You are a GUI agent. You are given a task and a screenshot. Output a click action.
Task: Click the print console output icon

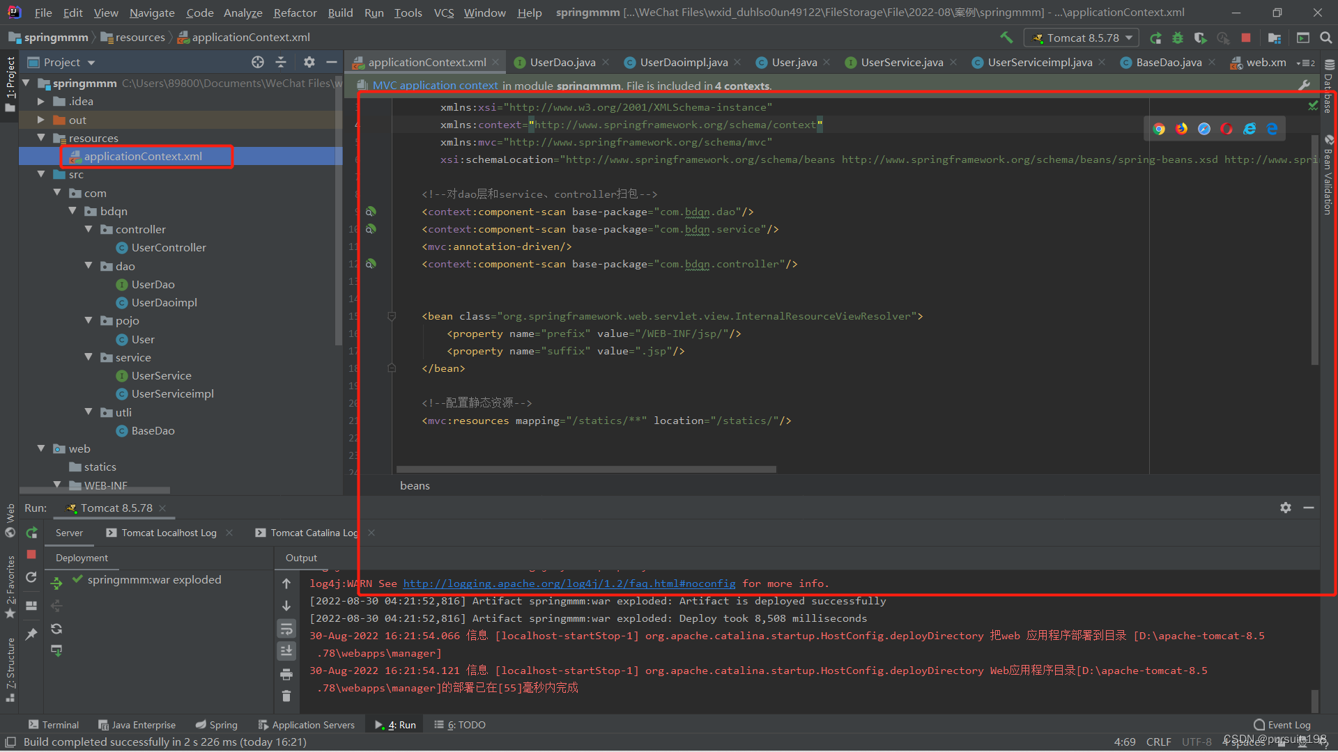286,674
